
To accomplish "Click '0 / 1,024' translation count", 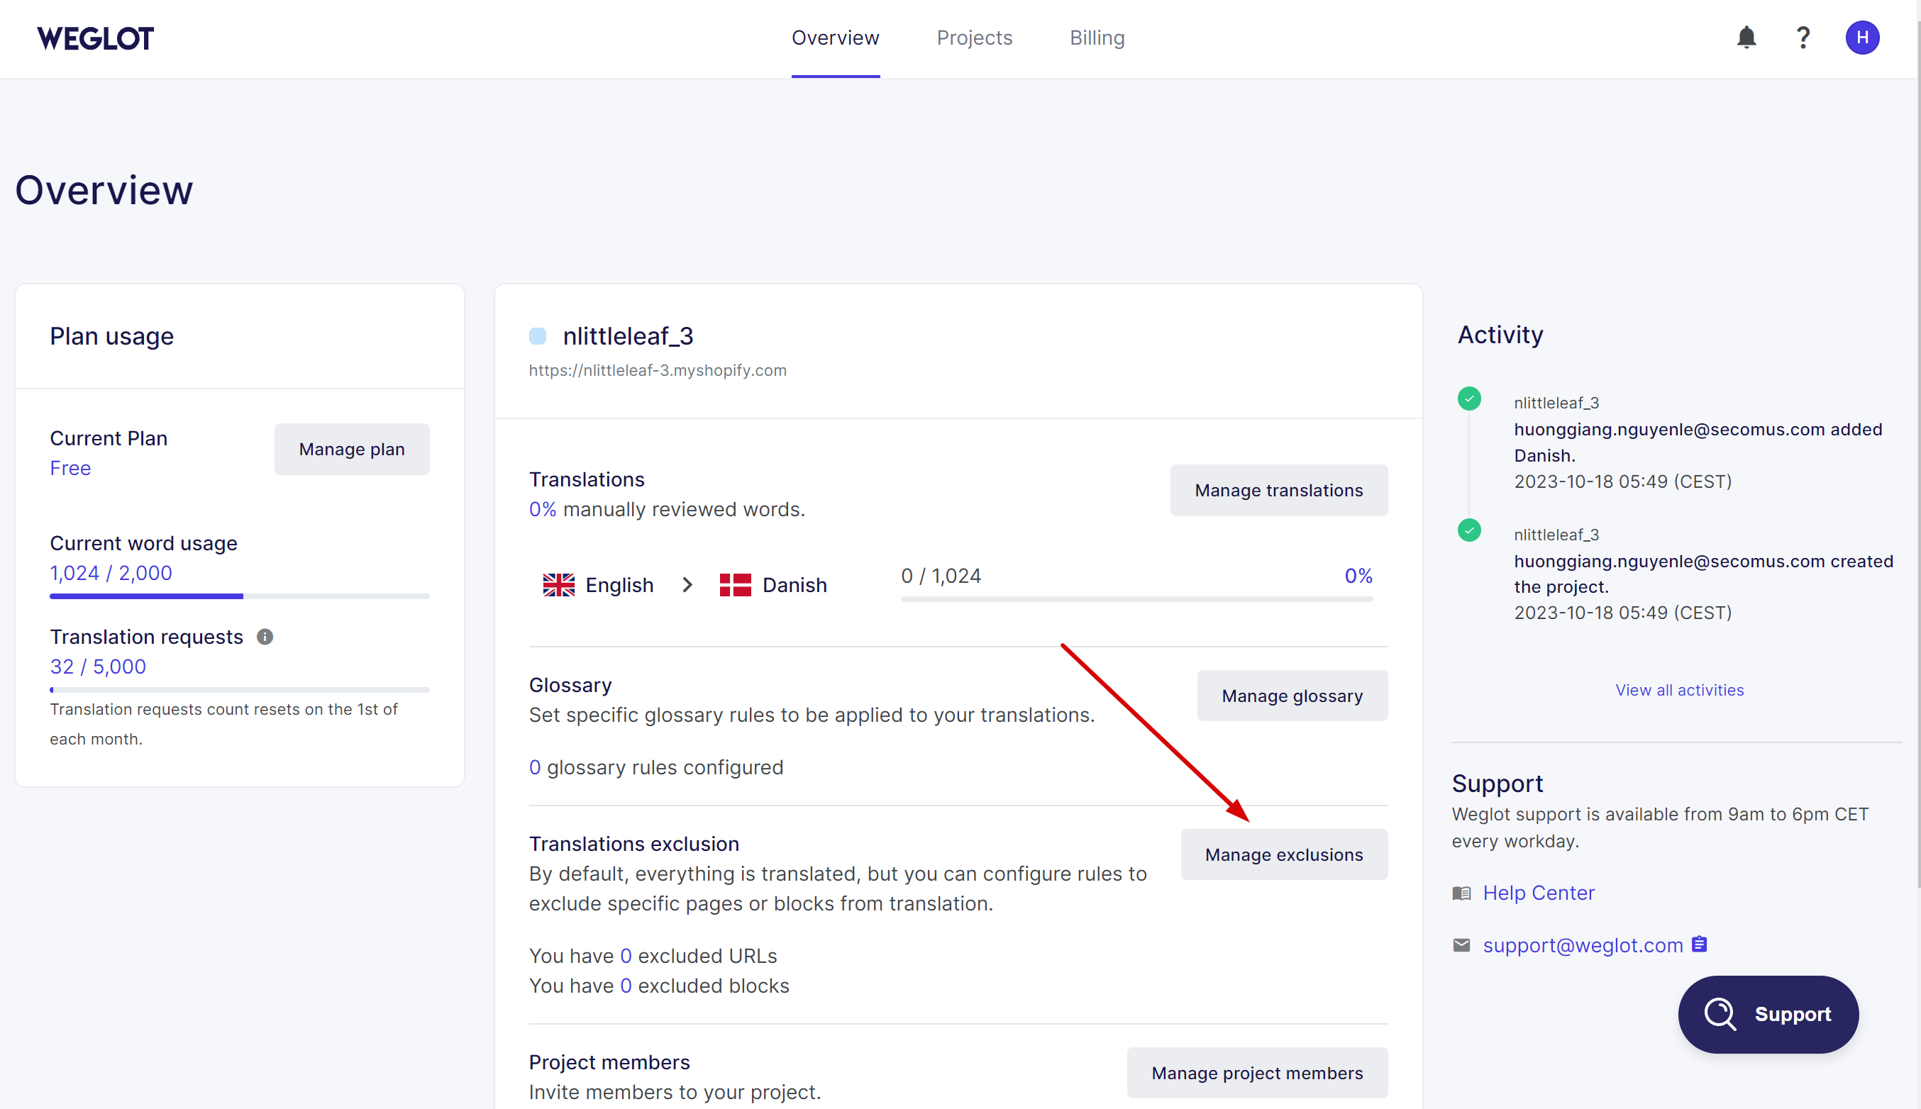I will [x=941, y=576].
